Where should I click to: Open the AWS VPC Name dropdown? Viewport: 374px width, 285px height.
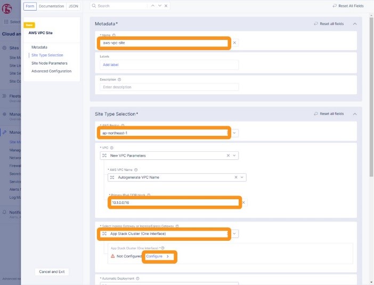[x=177, y=177]
